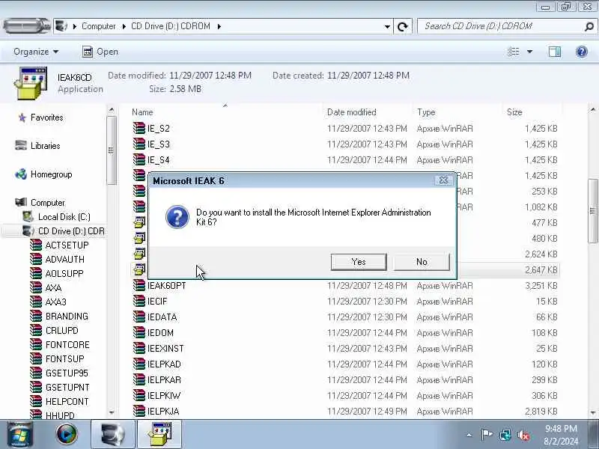
Task: Click the CRLUPD archive icon in tree
Action: [36, 330]
